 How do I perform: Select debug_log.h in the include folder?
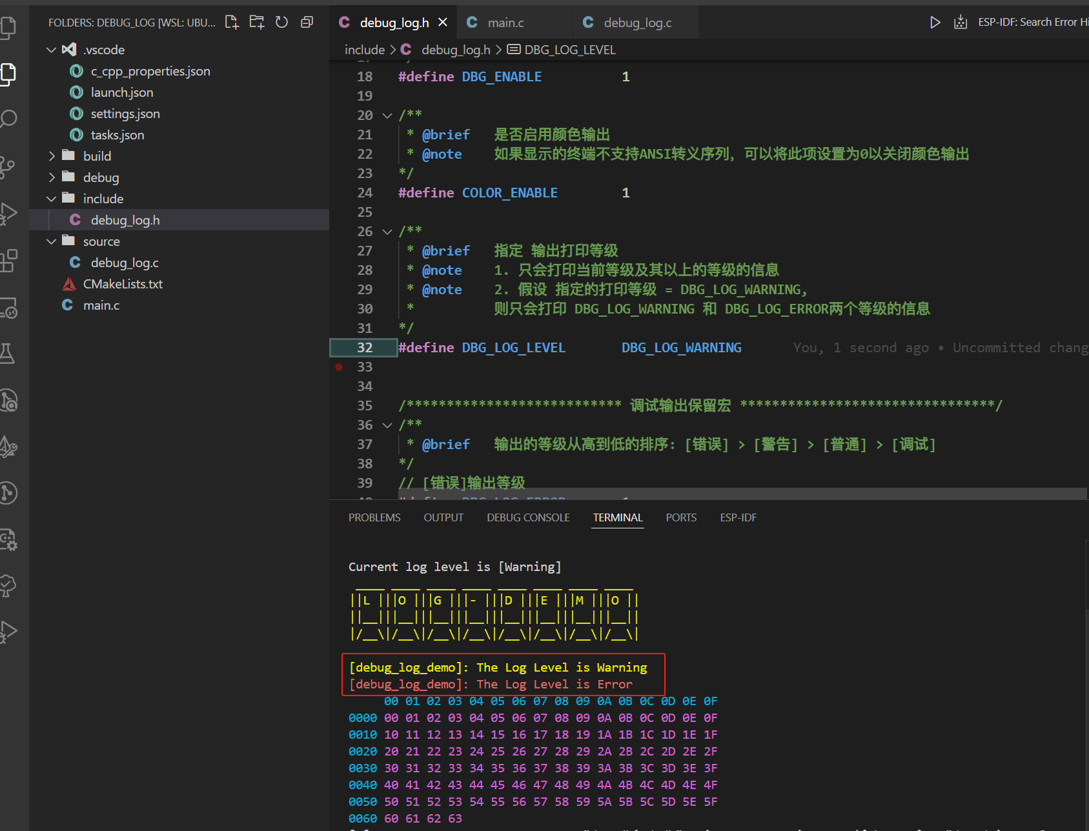[x=179, y=220]
